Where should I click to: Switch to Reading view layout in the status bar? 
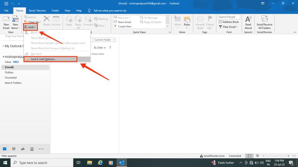(257, 156)
